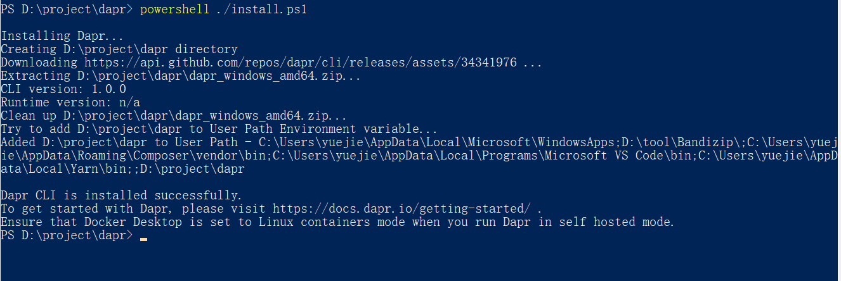Click the './install.ps1' script argument
841x281 pixels.
click(x=263, y=10)
